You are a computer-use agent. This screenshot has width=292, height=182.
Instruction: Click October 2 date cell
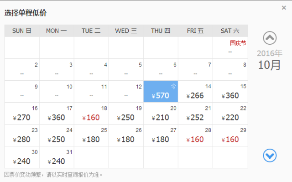click(x=22, y=70)
